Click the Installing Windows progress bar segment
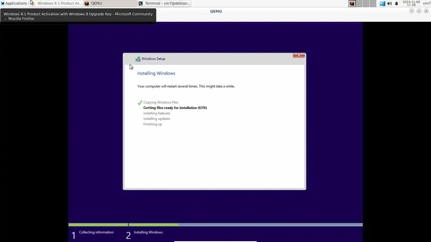The width and height of the screenshot is (431, 242). [246, 225]
